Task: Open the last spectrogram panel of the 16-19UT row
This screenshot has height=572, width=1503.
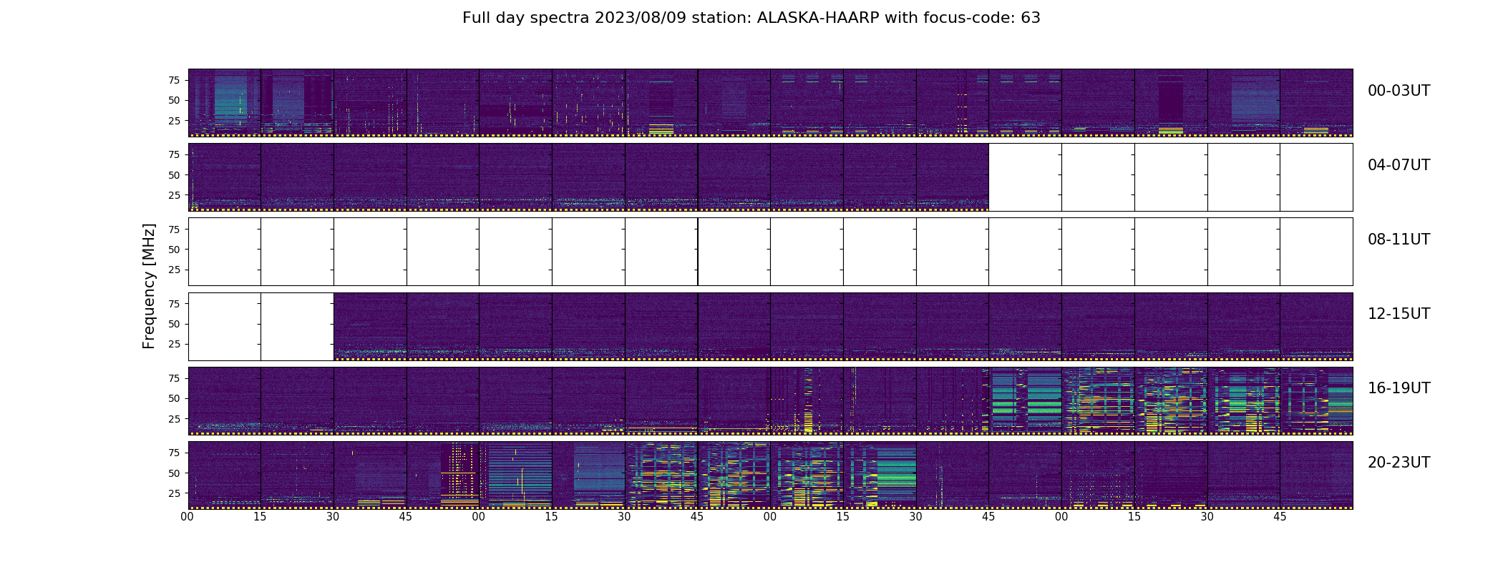Action: (x=1316, y=400)
